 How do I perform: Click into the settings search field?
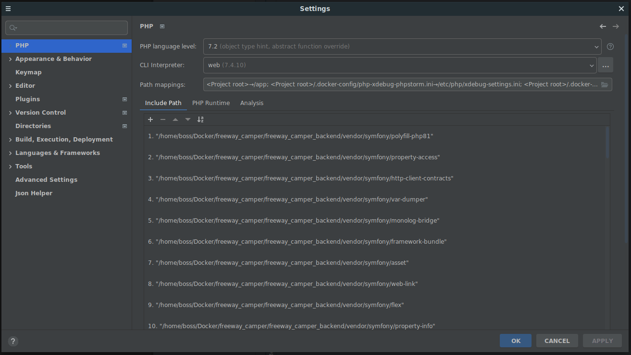click(x=67, y=28)
